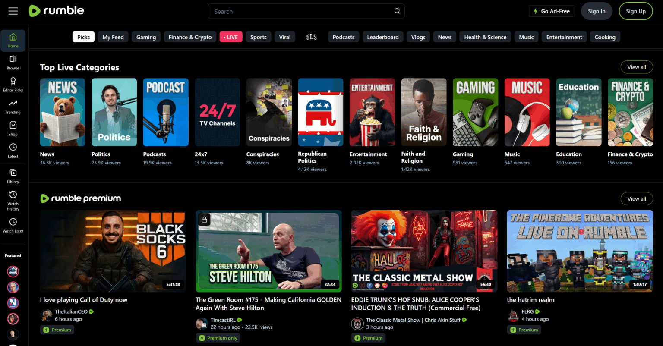
Task: Click the verified badge next to TimcastIRL
Action: coord(240,319)
